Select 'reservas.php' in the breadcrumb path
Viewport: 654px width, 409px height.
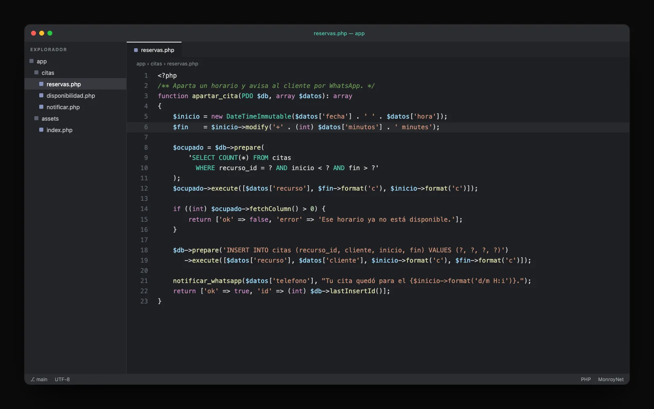182,64
